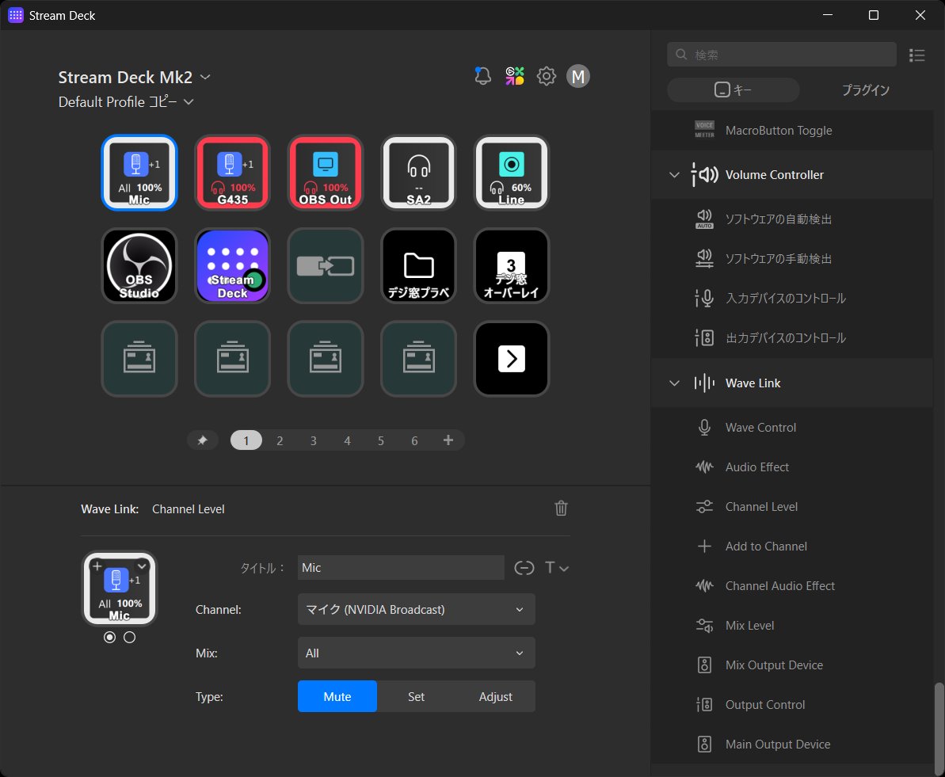Select the first empty key in bottom row

[x=139, y=359]
